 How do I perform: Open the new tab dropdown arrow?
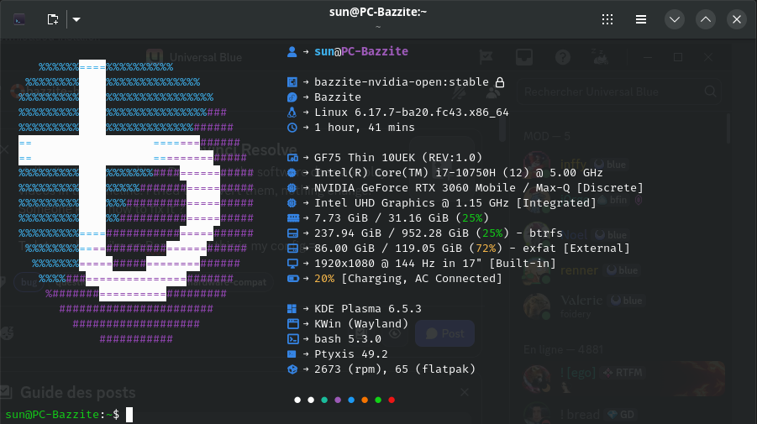pos(76,19)
